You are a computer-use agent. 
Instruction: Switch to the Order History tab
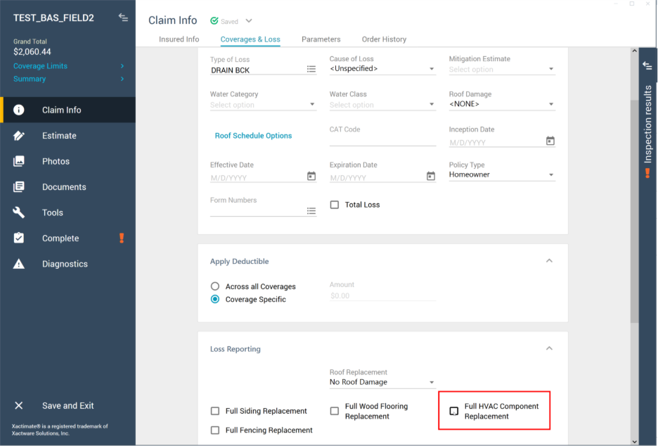[x=384, y=39]
